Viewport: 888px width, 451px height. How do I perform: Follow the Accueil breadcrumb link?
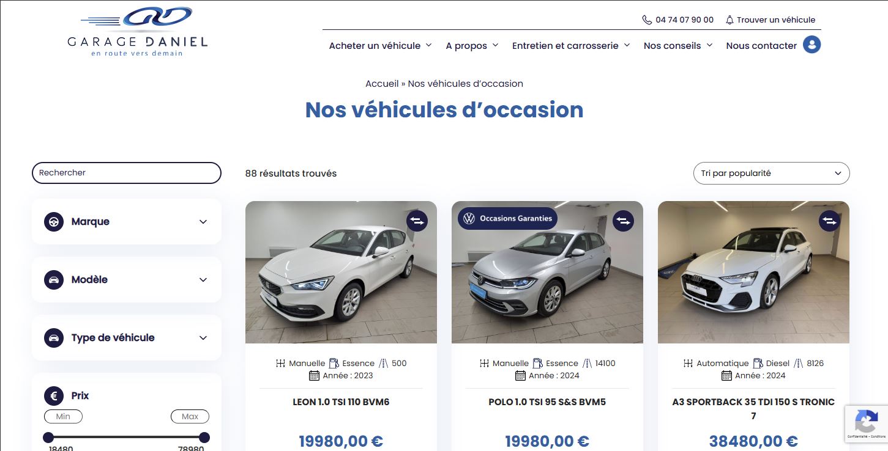point(382,84)
